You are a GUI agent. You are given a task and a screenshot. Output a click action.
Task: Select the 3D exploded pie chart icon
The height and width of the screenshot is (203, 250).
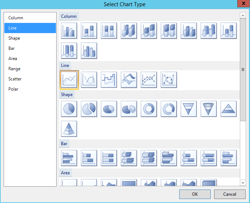click(x=129, y=109)
